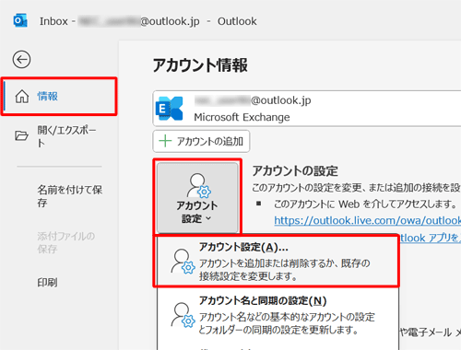461x350 pixels.
Task: Select the 情報 home icon in sidebar
Action: 22,97
